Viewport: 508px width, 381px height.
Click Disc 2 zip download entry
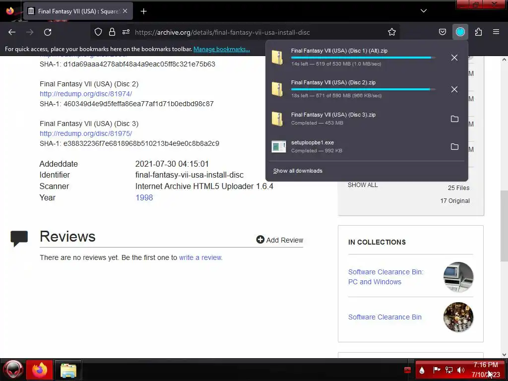(x=356, y=89)
